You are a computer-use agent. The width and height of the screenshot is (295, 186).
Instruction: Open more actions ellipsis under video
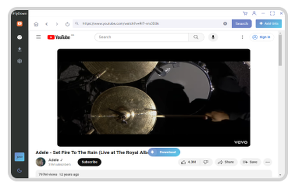tap(268, 162)
